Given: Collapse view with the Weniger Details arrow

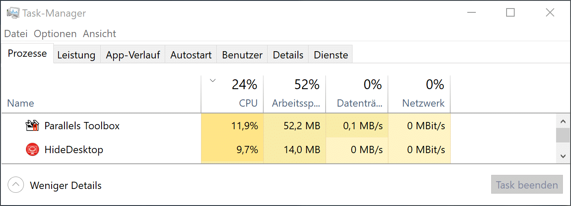Looking at the screenshot, I should click(16, 185).
